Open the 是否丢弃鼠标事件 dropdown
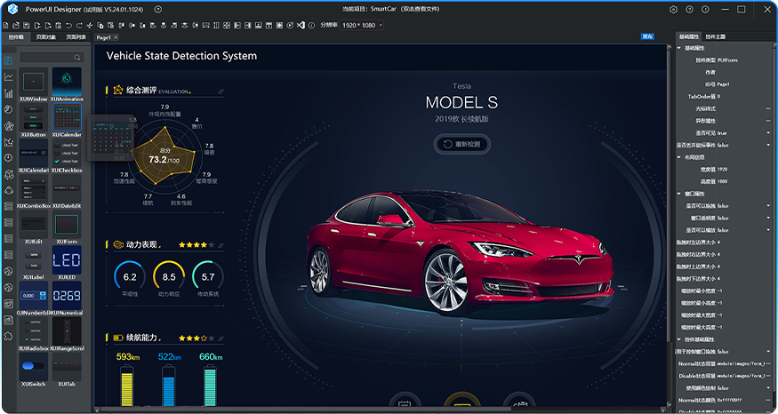778x414 pixels. [x=768, y=145]
